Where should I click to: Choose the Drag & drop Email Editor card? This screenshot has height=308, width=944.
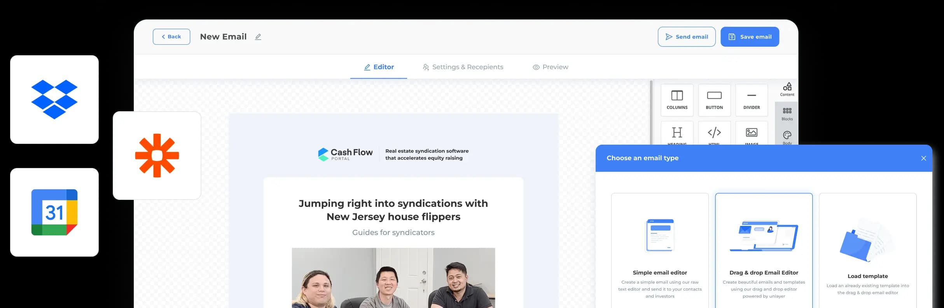(x=764, y=250)
